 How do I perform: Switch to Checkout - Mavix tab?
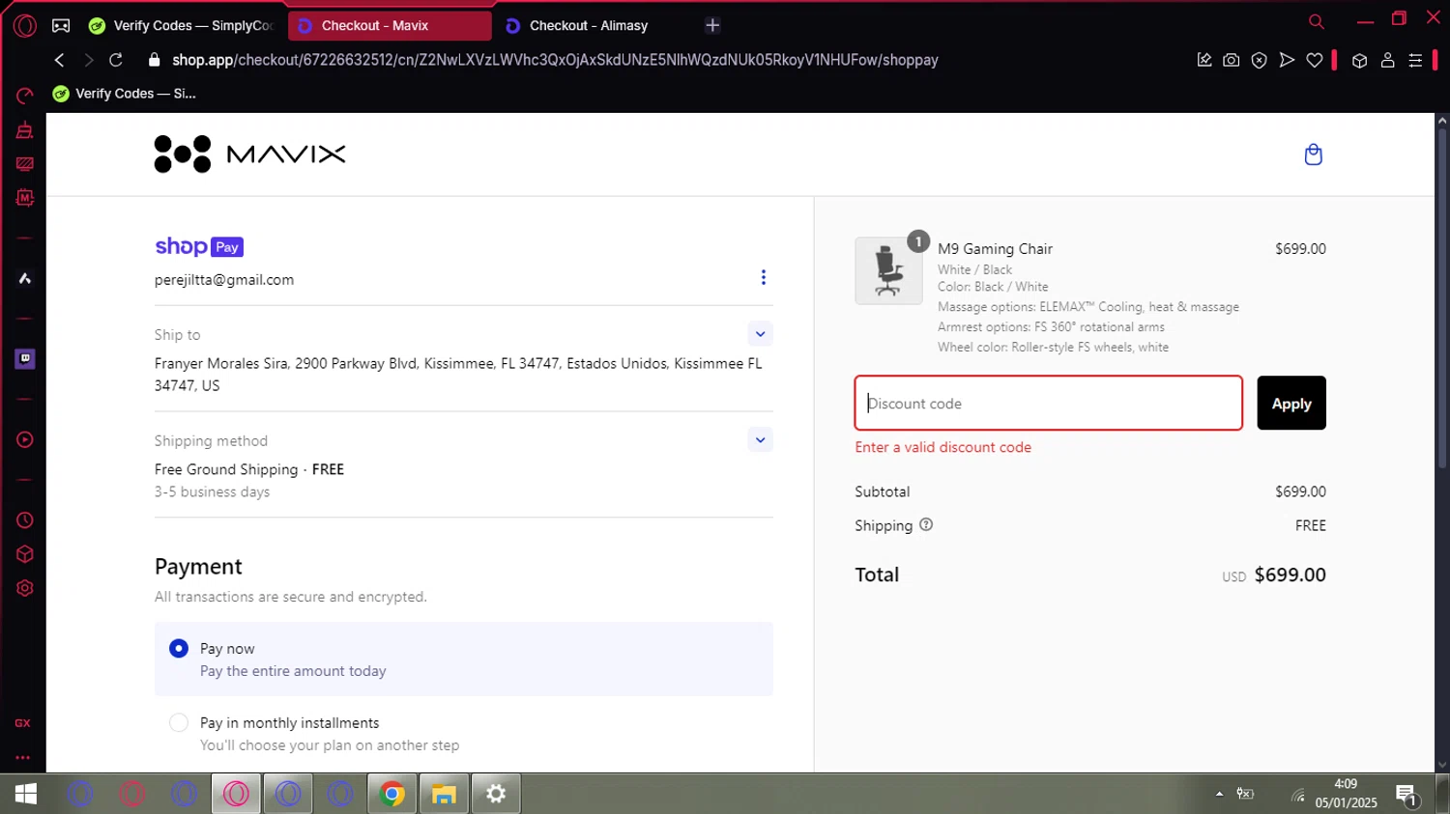coord(391,26)
